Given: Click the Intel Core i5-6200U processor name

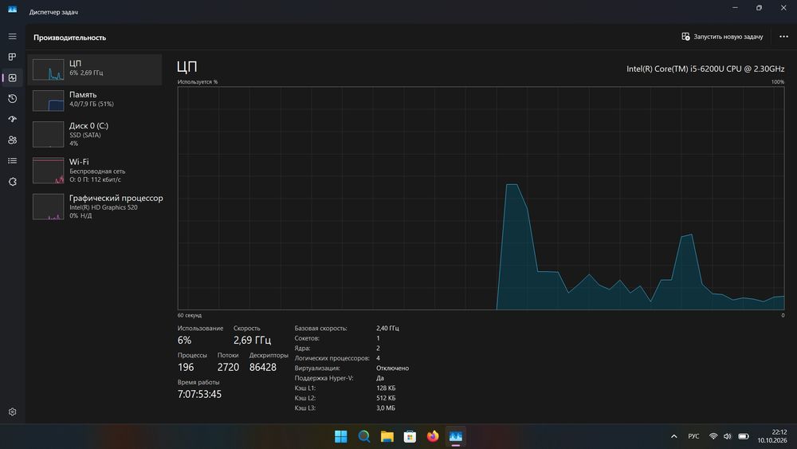Looking at the screenshot, I should (705, 69).
